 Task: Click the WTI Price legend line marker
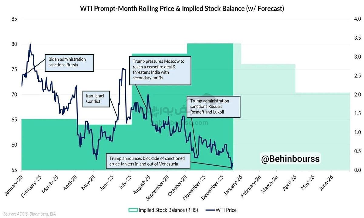click(207, 210)
